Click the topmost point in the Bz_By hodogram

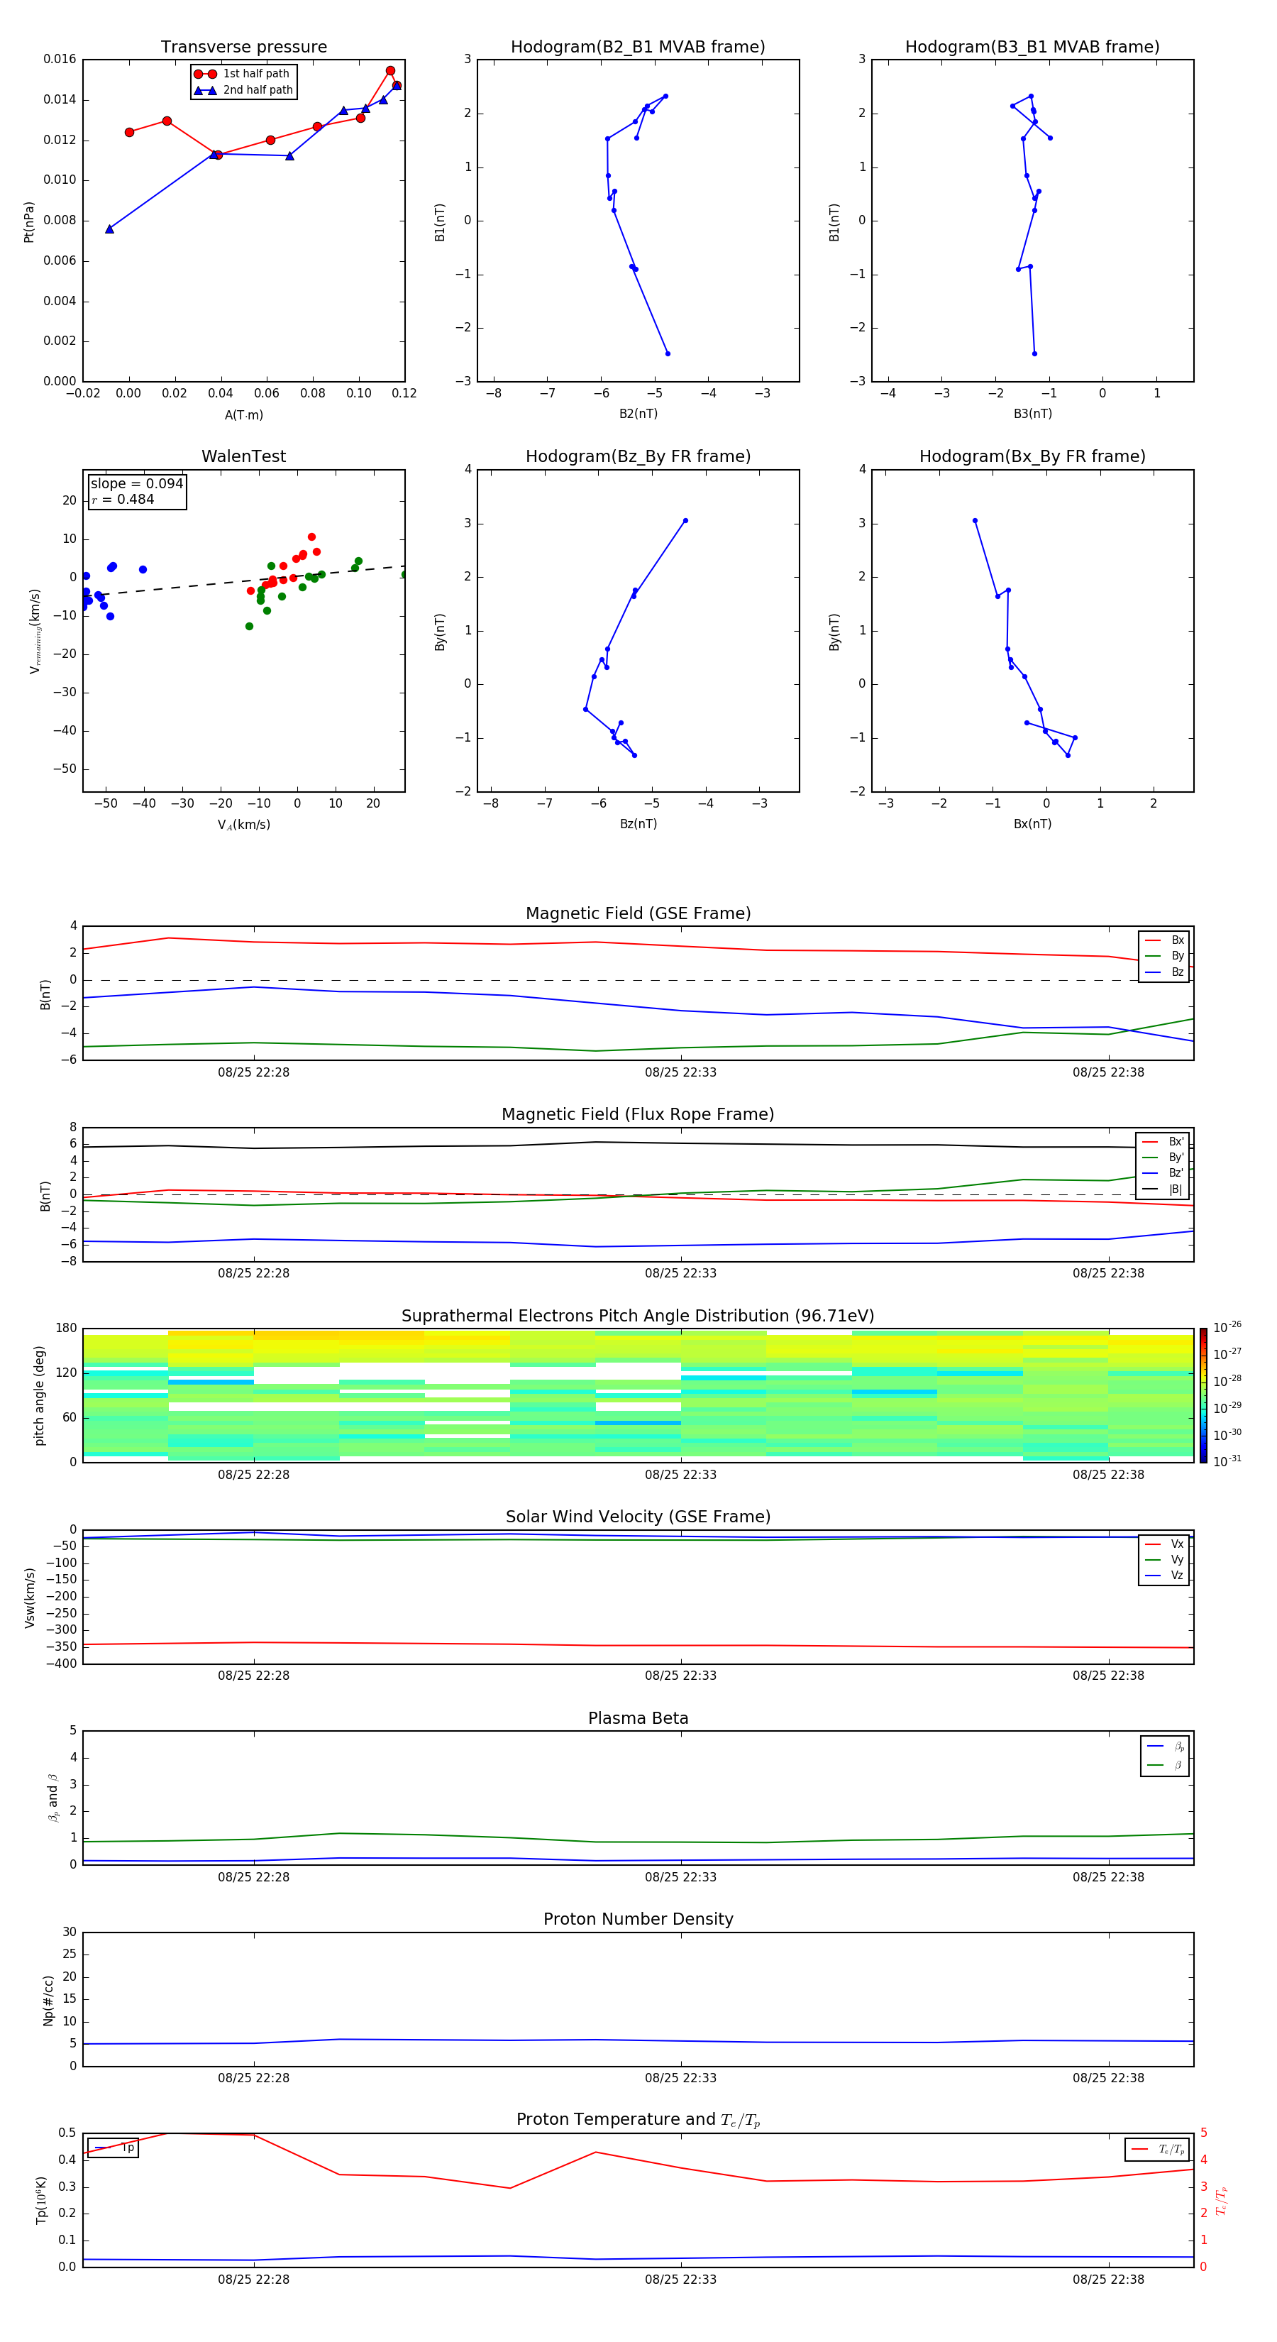click(685, 521)
